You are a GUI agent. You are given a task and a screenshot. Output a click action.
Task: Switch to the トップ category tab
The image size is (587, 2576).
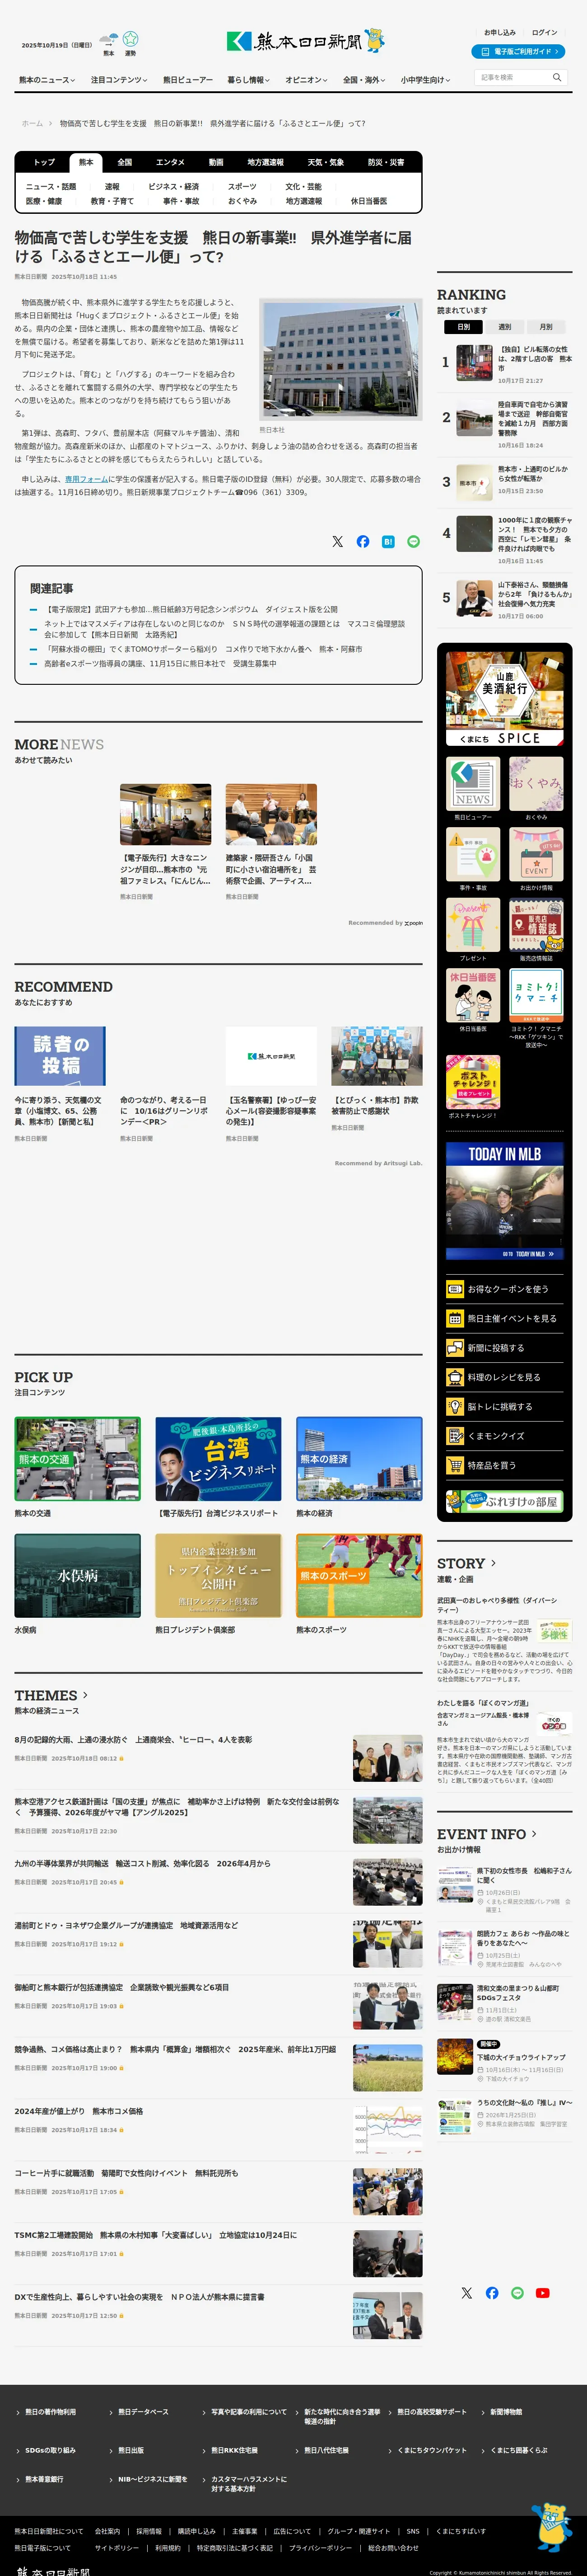click(x=45, y=162)
